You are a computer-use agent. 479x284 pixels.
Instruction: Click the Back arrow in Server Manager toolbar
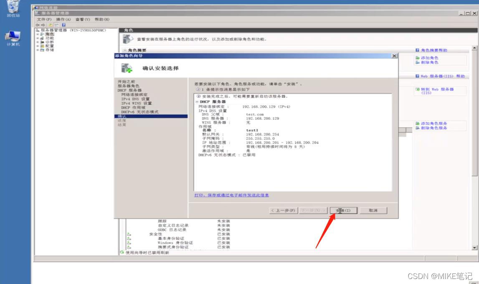[x=38, y=25]
